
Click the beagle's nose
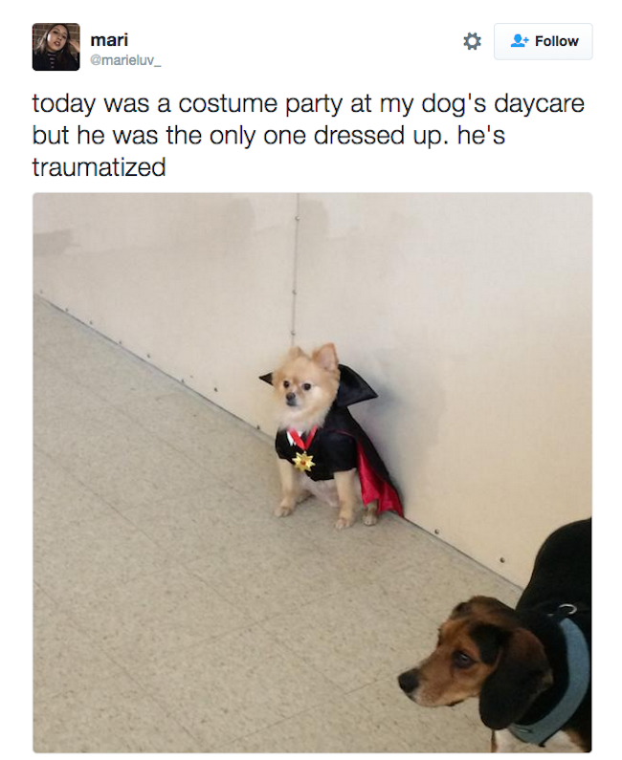[409, 682]
